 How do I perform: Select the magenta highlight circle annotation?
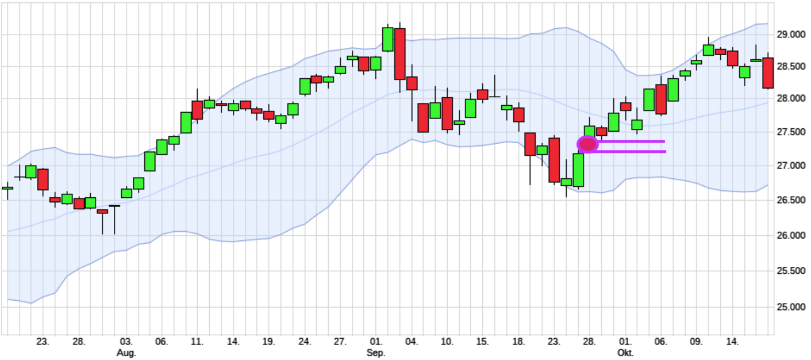tap(587, 144)
